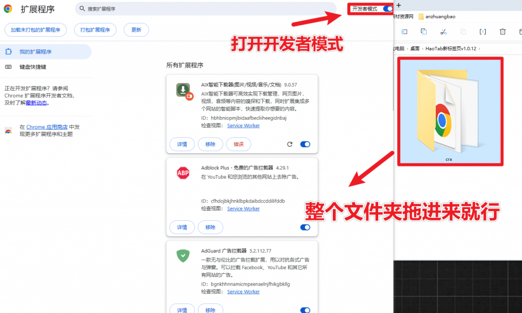This screenshot has height=313, width=522.
Task: Click the rename icon in File Explorer toolbar
Action: click(x=483, y=32)
